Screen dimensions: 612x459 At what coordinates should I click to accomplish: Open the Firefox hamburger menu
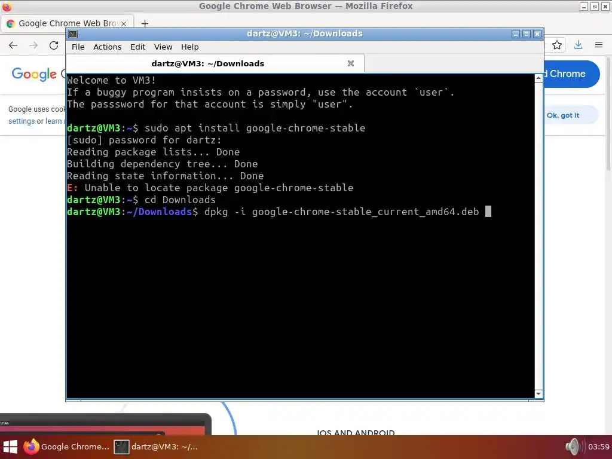point(599,45)
